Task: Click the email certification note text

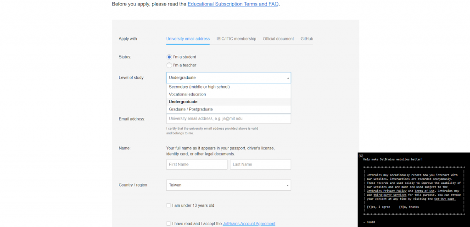Action: coord(212,131)
